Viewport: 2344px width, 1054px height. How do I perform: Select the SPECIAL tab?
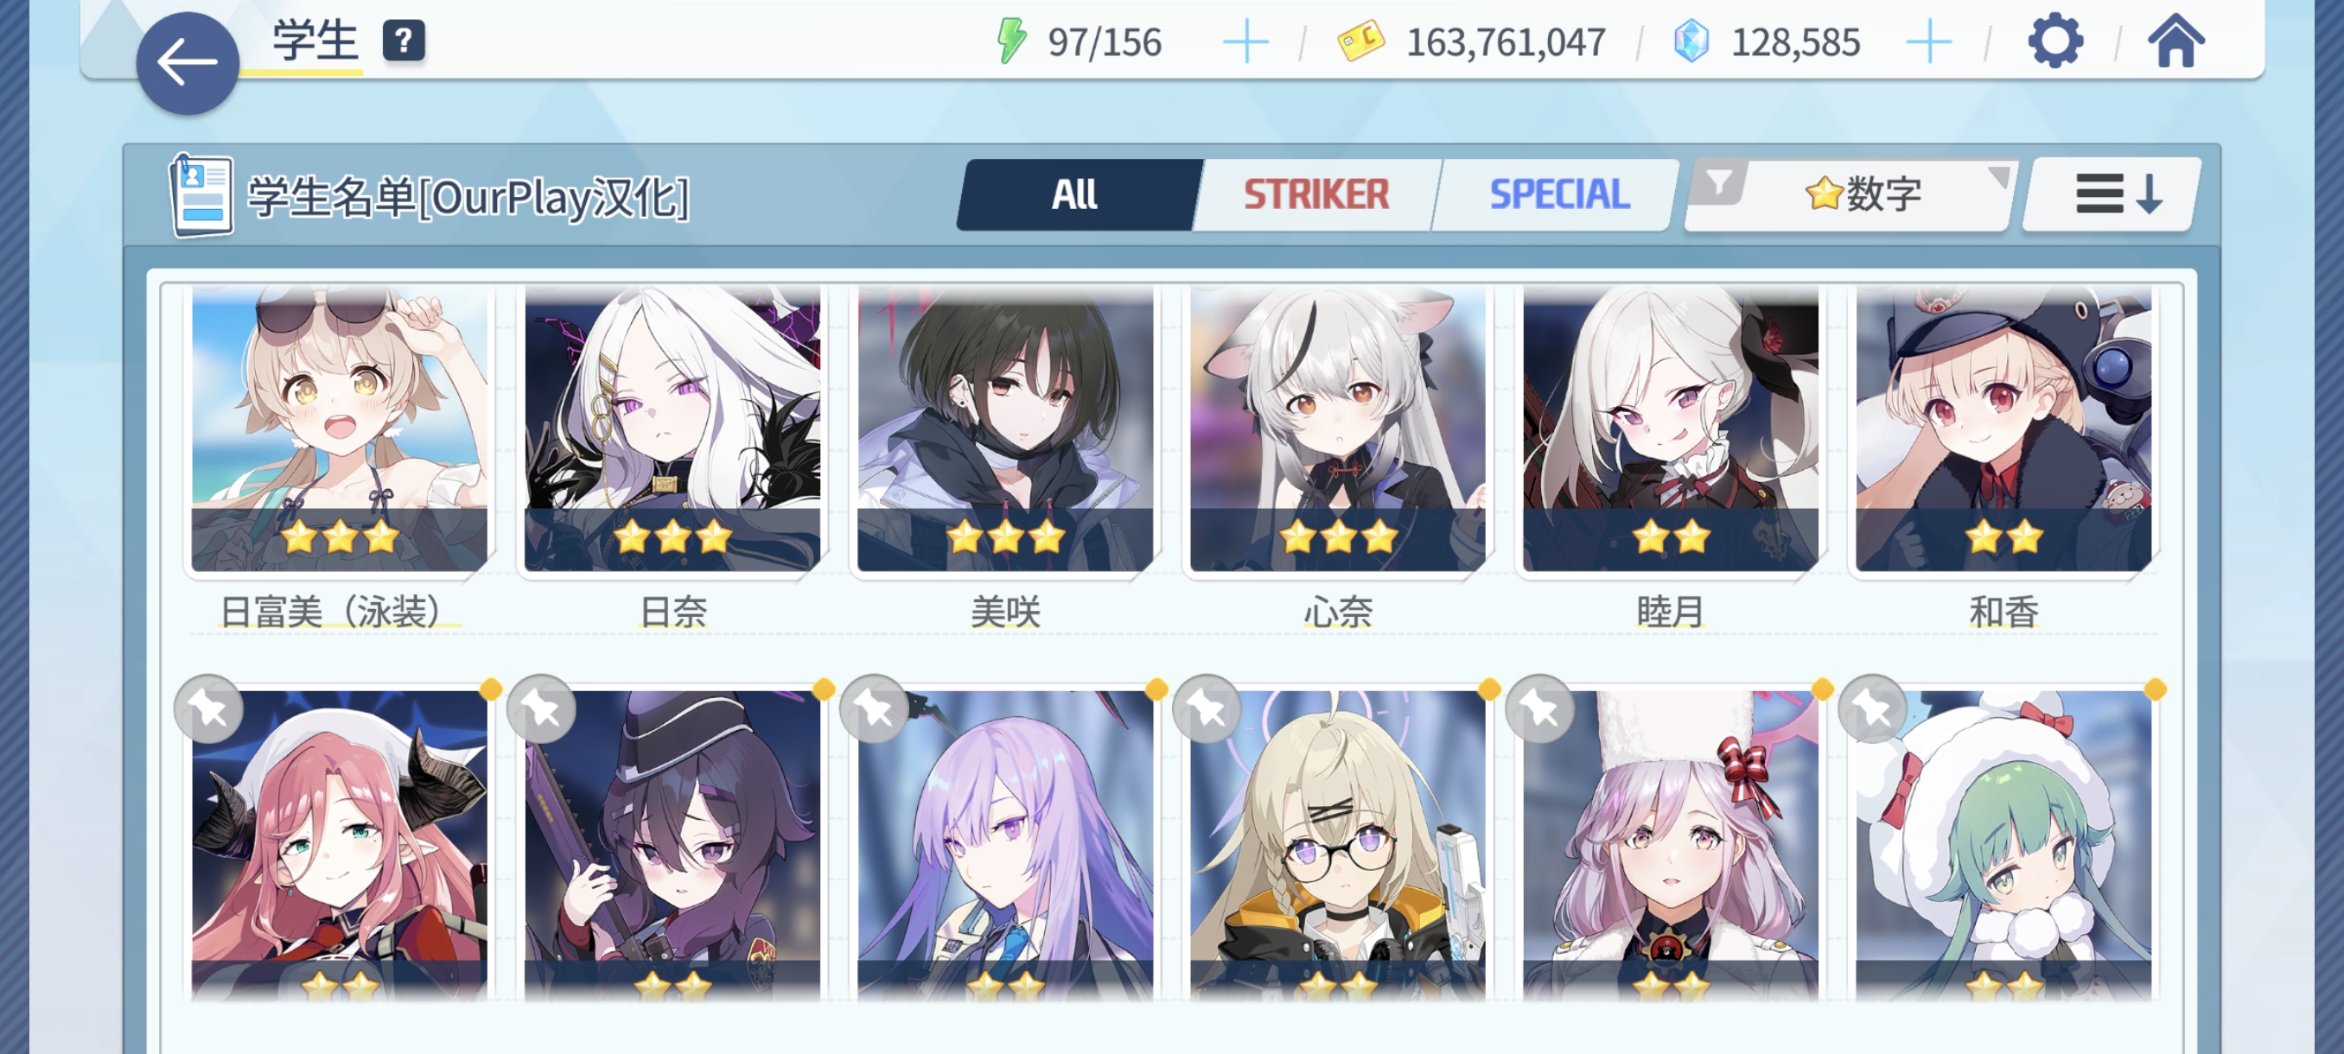coord(1558,194)
